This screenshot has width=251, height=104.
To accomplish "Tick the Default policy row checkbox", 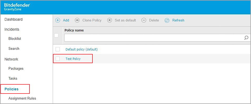I will coord(58,49).
